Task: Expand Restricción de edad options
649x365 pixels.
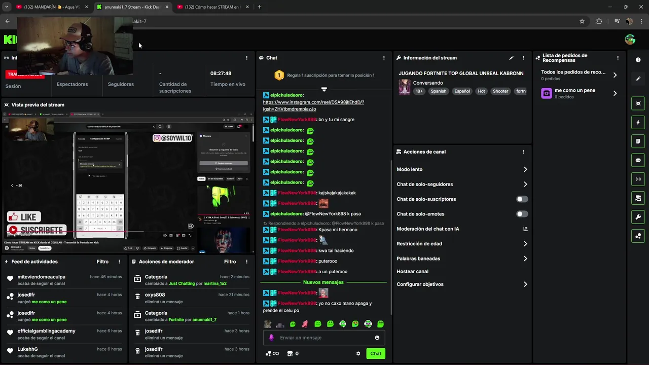Action: 525,244
